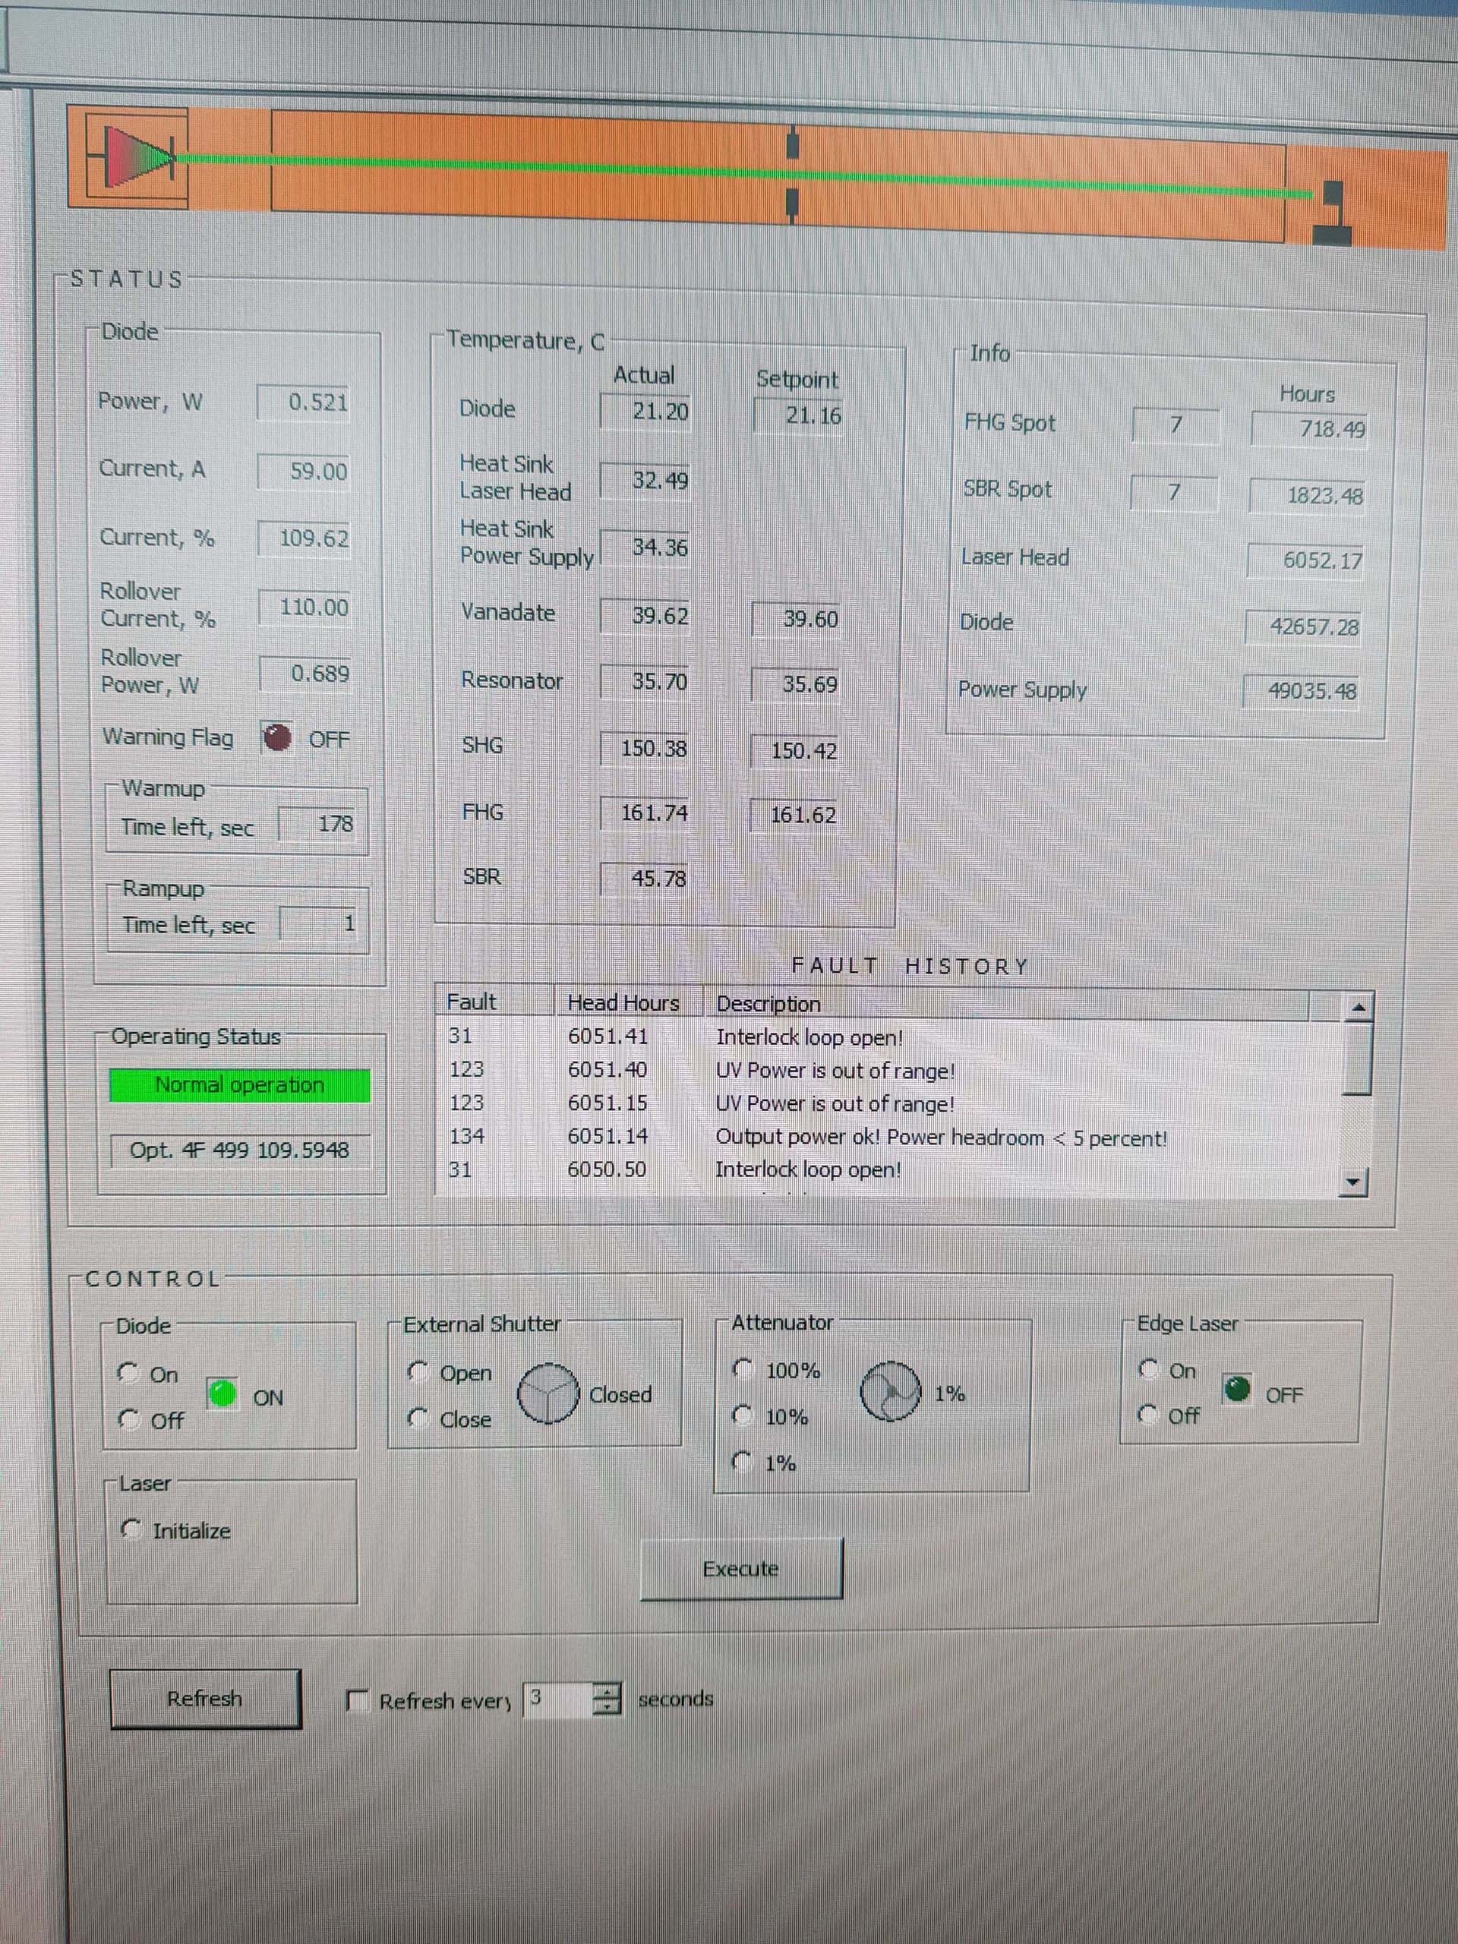
Task: Click the Warning Flag indicator lamp
Action: point(277,739)
